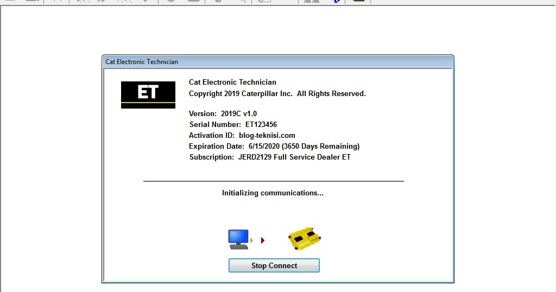
Task: Click the blue computer monitor icon
Action: pos(239,239)
